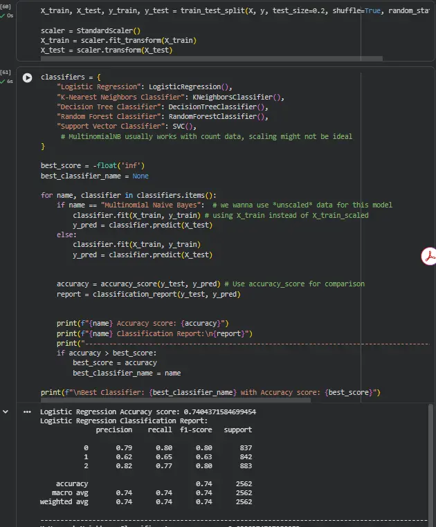Click the "else:" keyword line
The image size is (436, 527).
(66, 234)
